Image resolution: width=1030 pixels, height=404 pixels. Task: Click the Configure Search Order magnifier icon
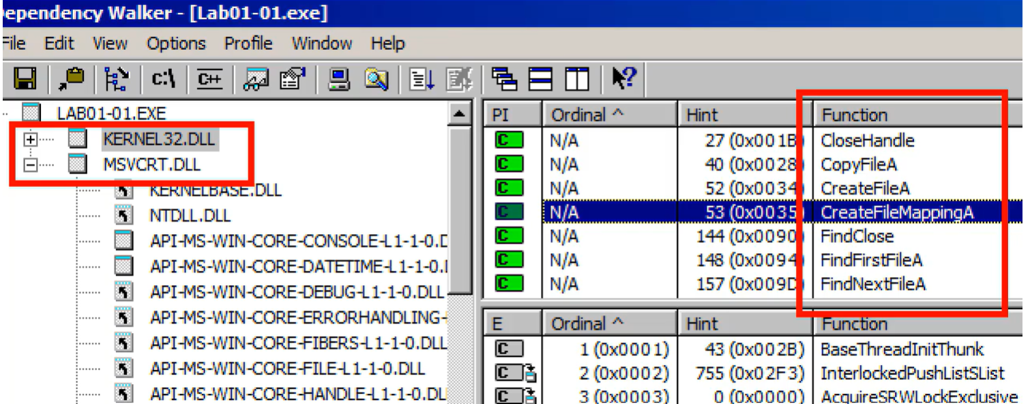click(376, 81)
